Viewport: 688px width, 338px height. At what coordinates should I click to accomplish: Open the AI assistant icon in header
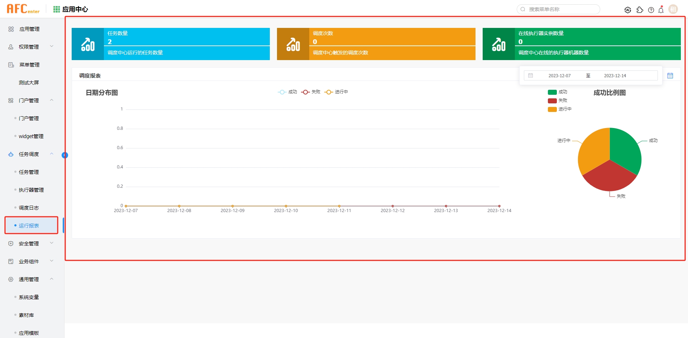628,10
